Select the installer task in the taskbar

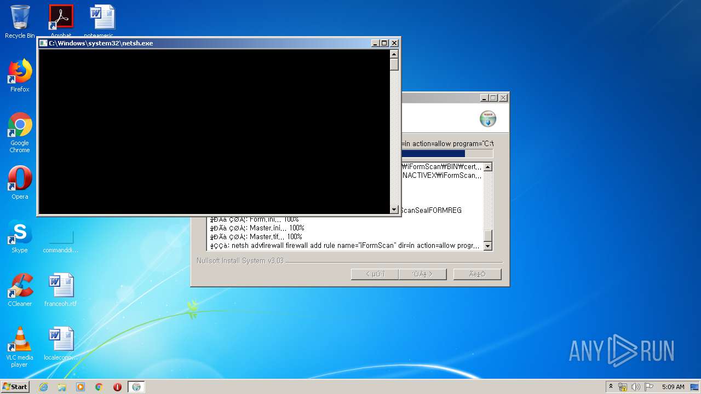(136, 387)
